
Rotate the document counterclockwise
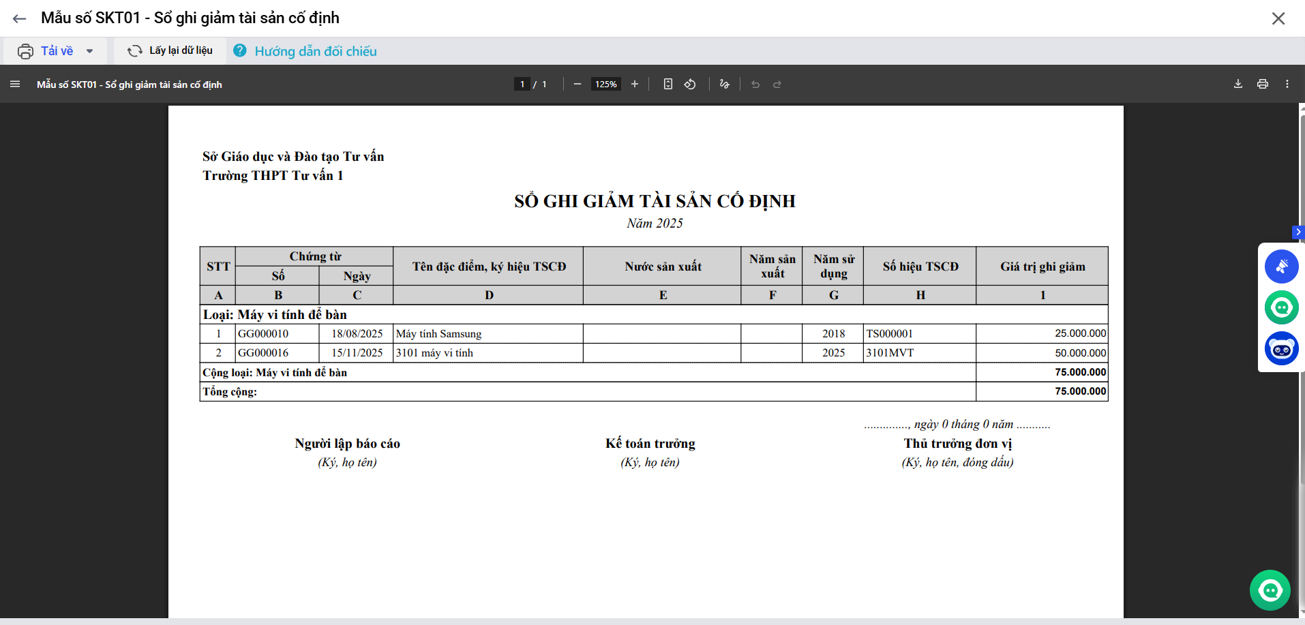(690, 84)
